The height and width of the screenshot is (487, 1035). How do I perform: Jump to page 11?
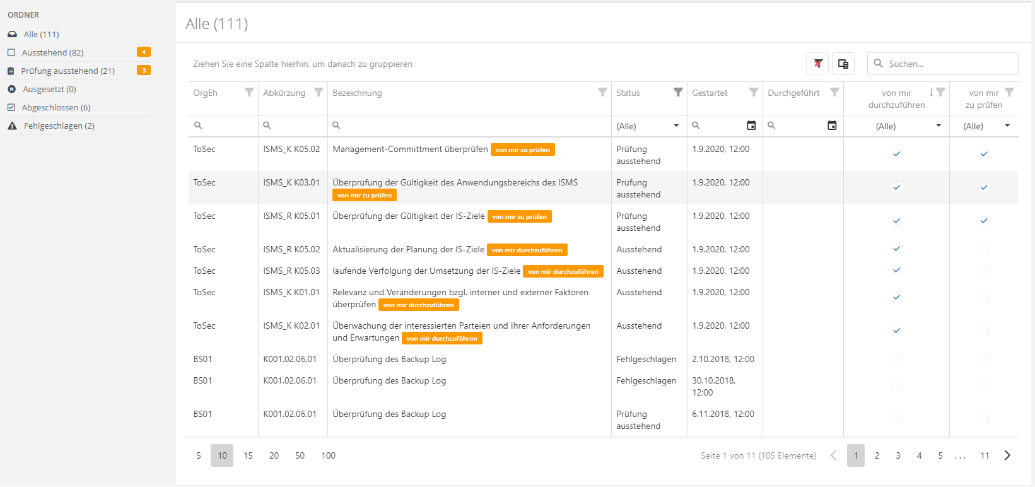(x=985, y=455)
